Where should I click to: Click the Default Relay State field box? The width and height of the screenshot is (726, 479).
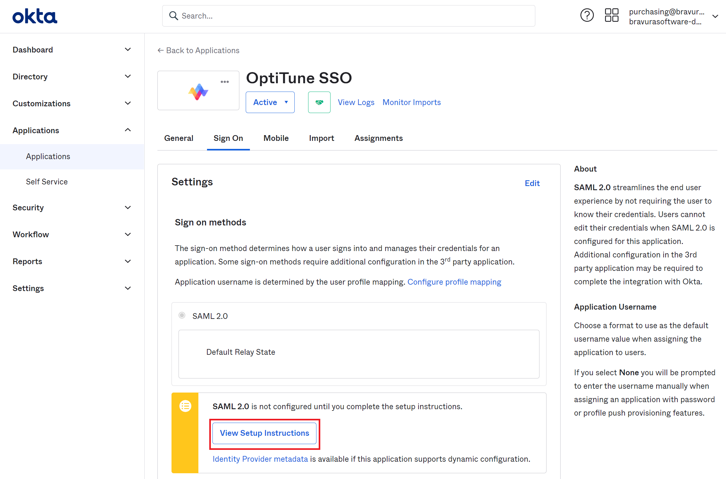click(x=359, y=354)
